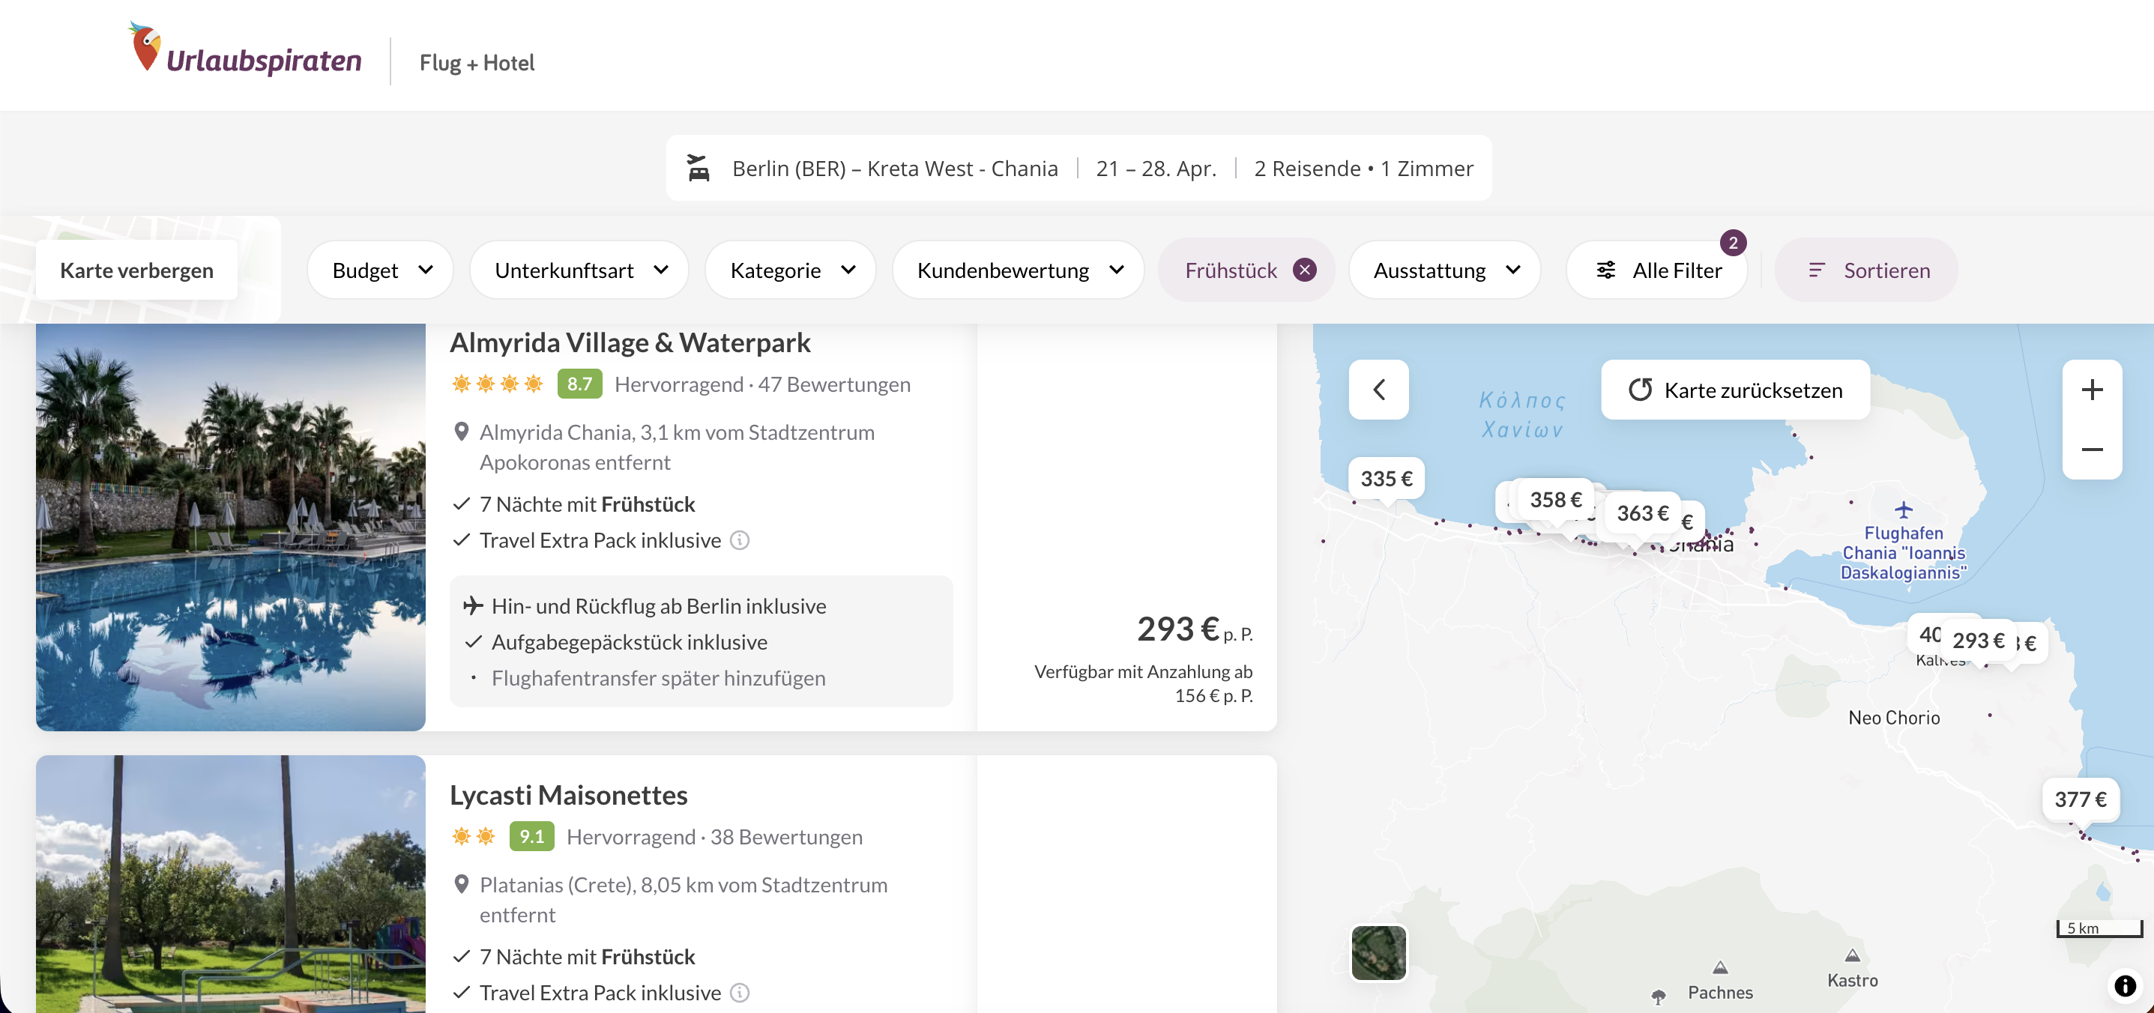
Task: Click info icon beside Lycasti Travel Extra Pack
Action: click(x=739, y=992)
